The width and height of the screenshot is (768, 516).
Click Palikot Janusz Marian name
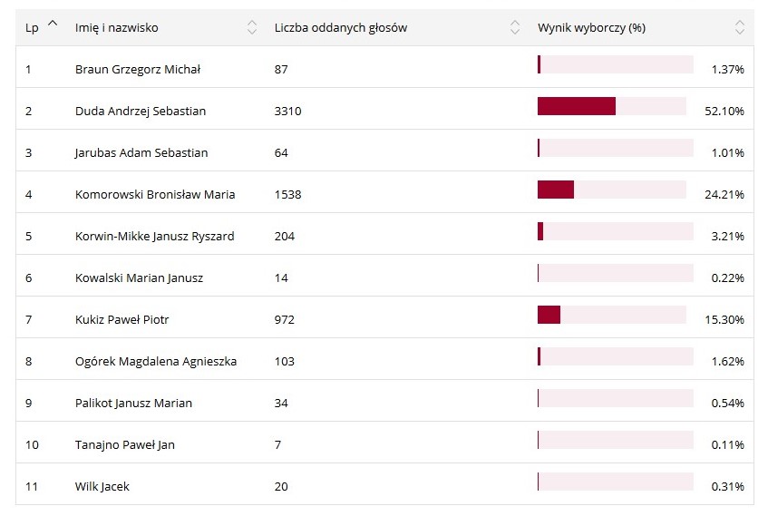[133, 404]
